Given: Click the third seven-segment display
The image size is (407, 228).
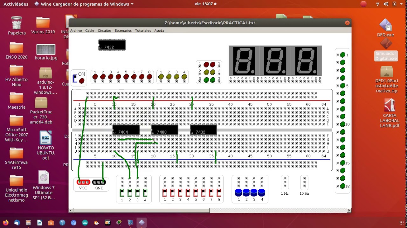Looking at the screenshot, I should [307, 61].
